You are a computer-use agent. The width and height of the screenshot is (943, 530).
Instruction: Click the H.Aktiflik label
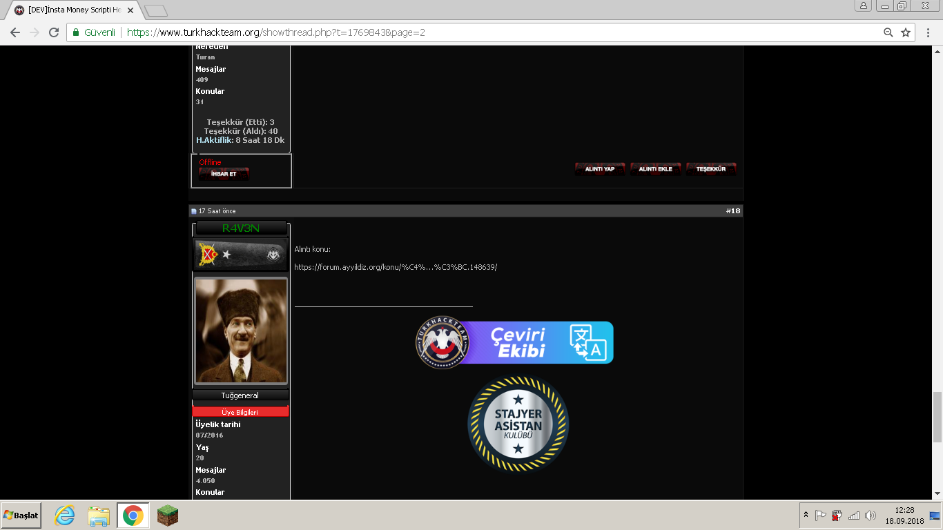(x=215, y=140)
